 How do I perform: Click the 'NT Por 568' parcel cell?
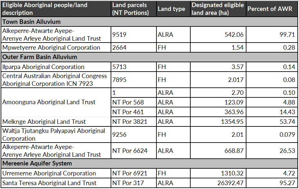128,102
